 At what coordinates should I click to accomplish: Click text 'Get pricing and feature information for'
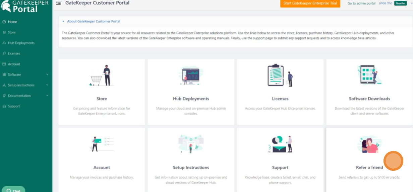click(102, 109)
